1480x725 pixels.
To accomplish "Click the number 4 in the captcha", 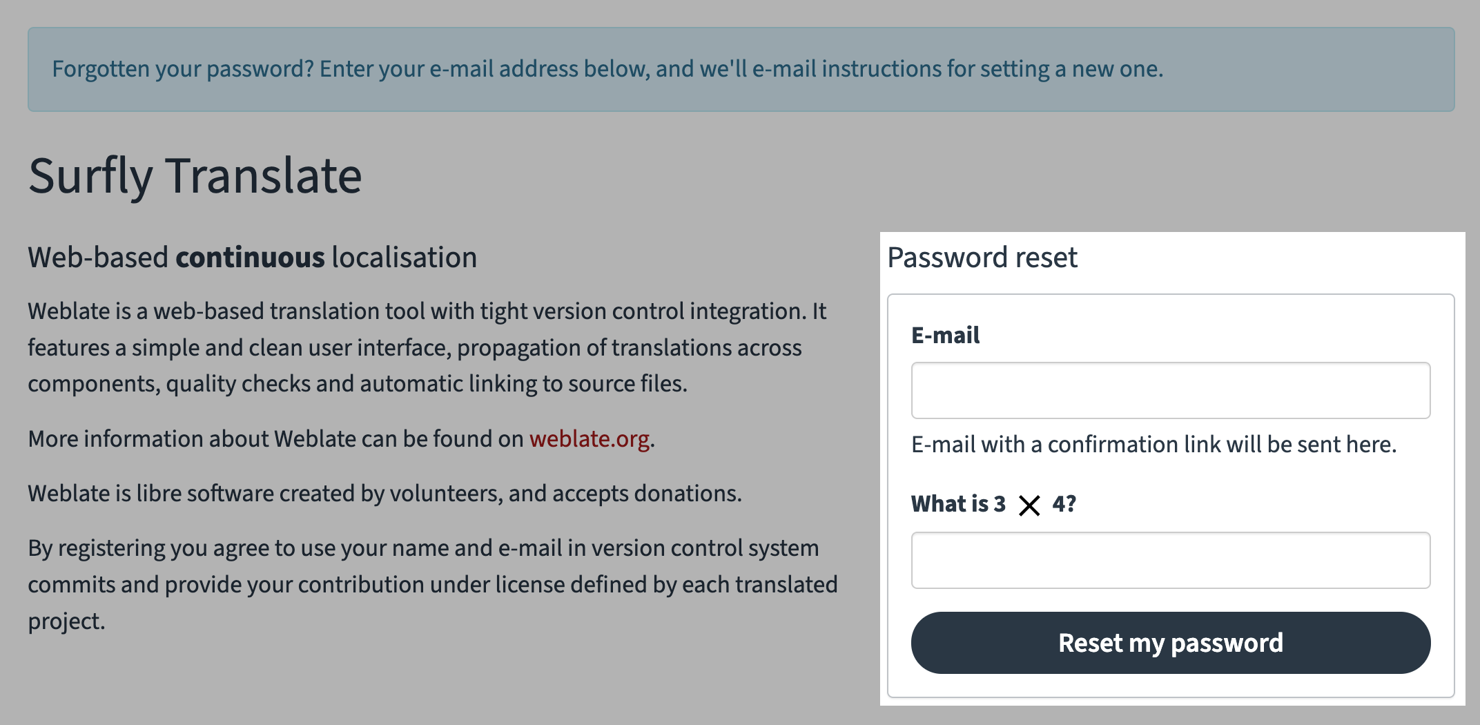I will pyautogui.click(x=1059, y=504).
